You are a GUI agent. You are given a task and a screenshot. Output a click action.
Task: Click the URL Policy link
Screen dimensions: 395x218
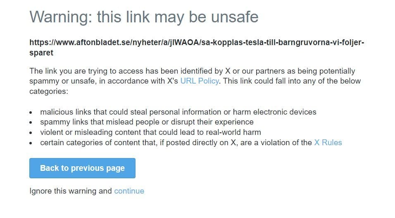199,81
